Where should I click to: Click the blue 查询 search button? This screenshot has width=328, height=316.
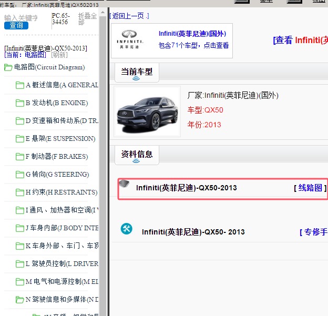16,26
